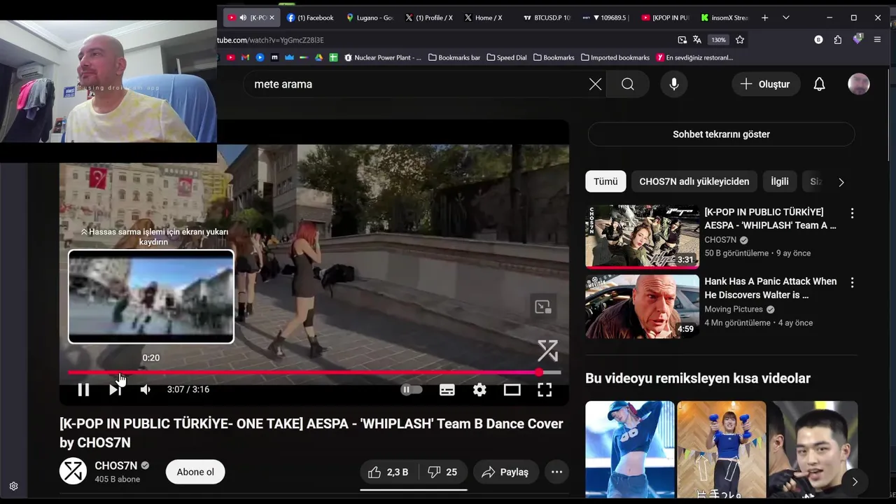Image resolution: width=896 pixels, height=504 pixels.
Task: Click the Oluştur create button
Action: (766, 84)
